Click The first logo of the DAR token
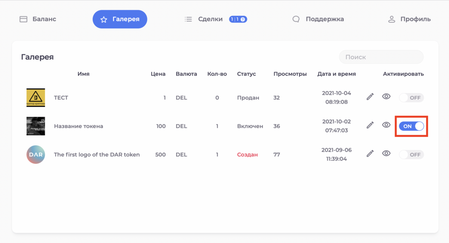This screenshot has width=449, height=243. pos(97,155)
